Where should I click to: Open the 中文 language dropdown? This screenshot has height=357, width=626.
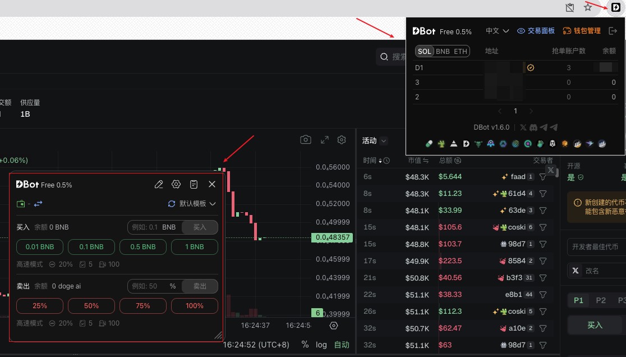[x=497, y=31]
